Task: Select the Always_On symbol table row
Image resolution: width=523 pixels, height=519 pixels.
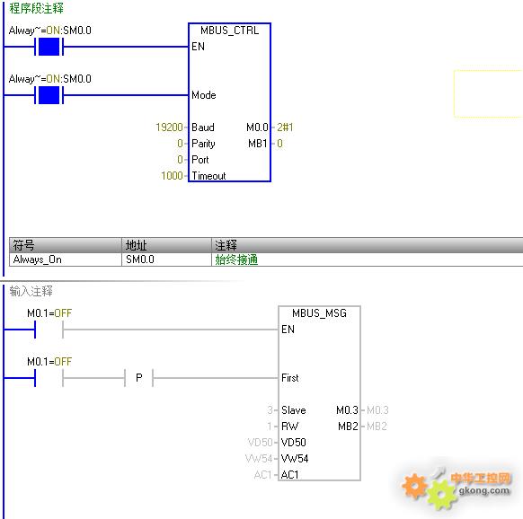Action: (266, 259)
